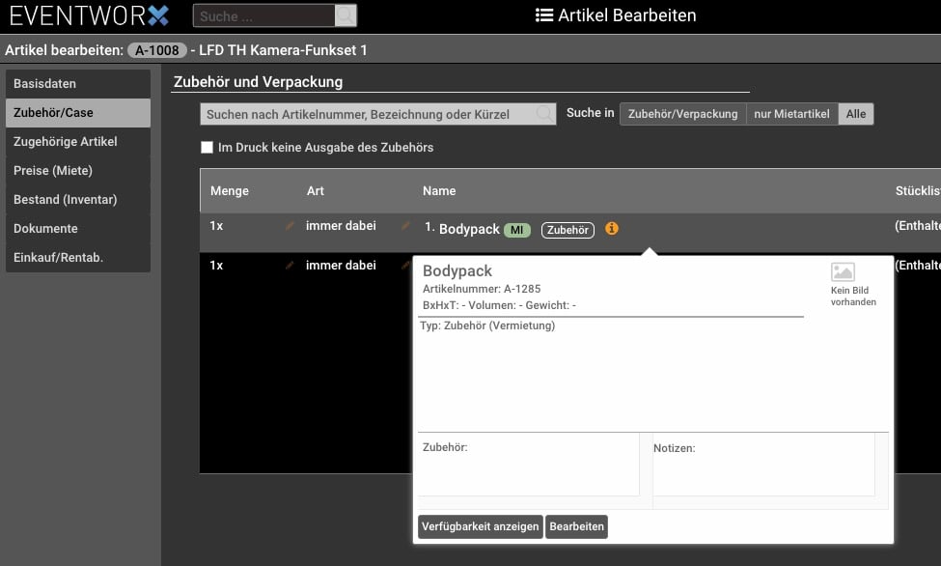Screen dimensions: 941x566
Task: Click the top 'Suche ...' search field
Action: 263,15
